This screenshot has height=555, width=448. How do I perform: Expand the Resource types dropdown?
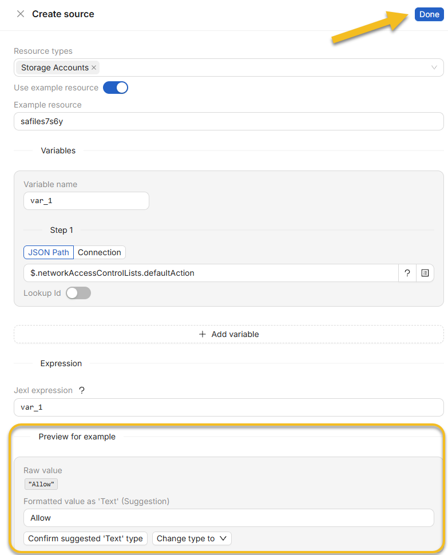click(x=434, y=68)
